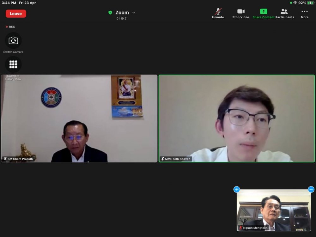Click the green security shield icon
The height and width of the screenshot is (237, 316).
point(110,13)
